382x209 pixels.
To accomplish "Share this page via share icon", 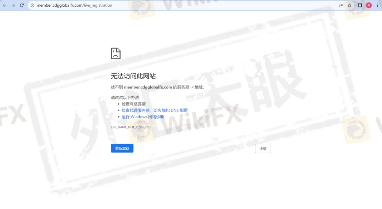I will coord(341,5).
